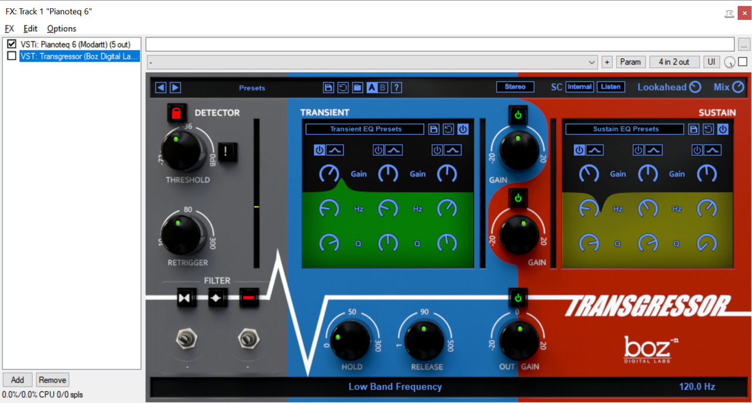Select the diamond detector Filter button
Image resolution: width=752 pixels, height=403 pixels.
[x=218, y=298]
